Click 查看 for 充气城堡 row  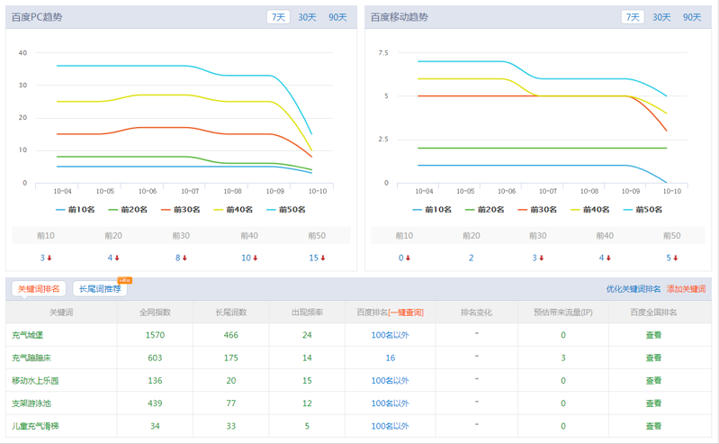coord(653,335)
